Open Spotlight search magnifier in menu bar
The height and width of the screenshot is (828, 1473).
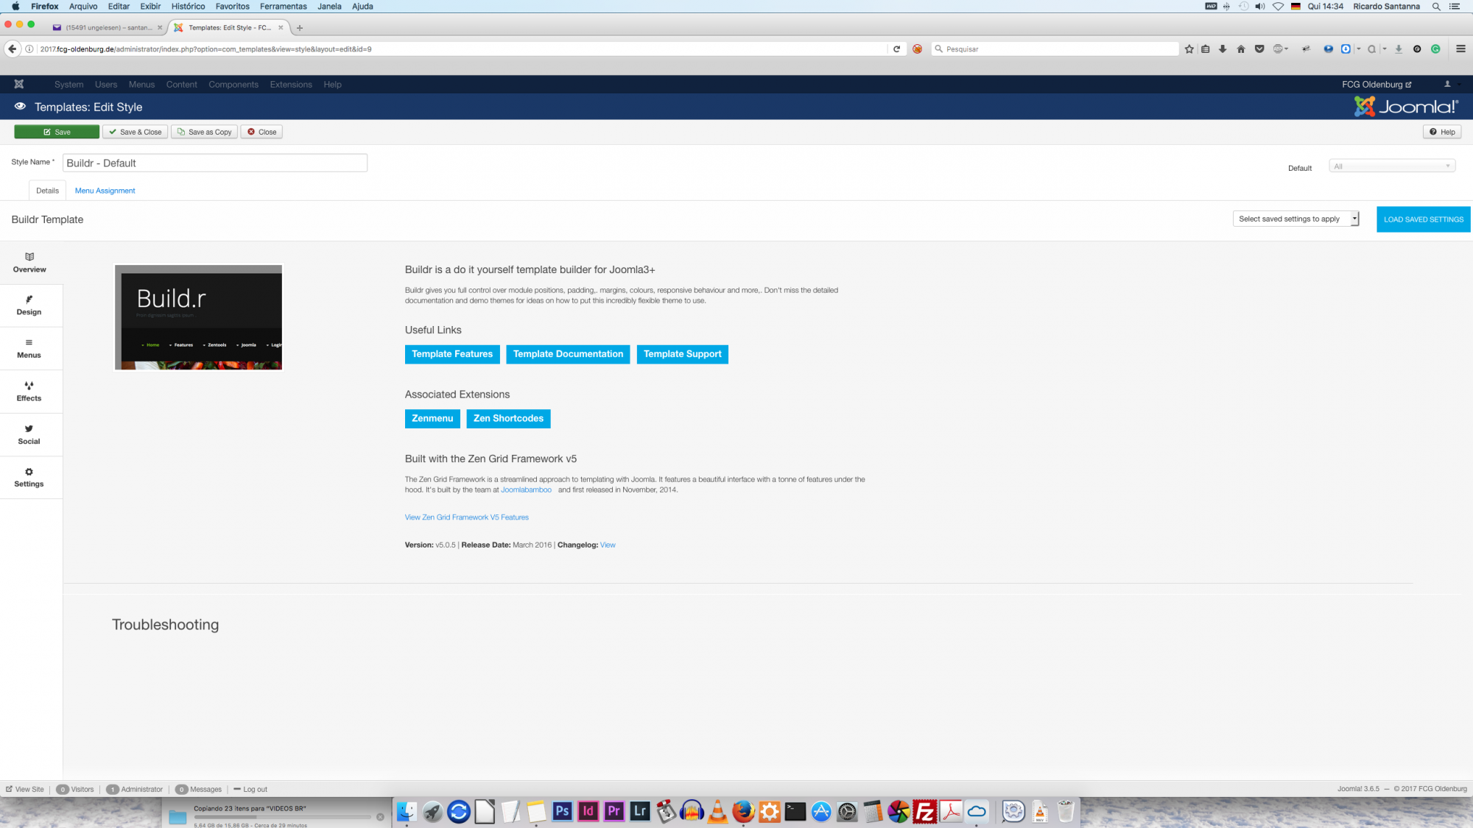tap(1436, 7)
